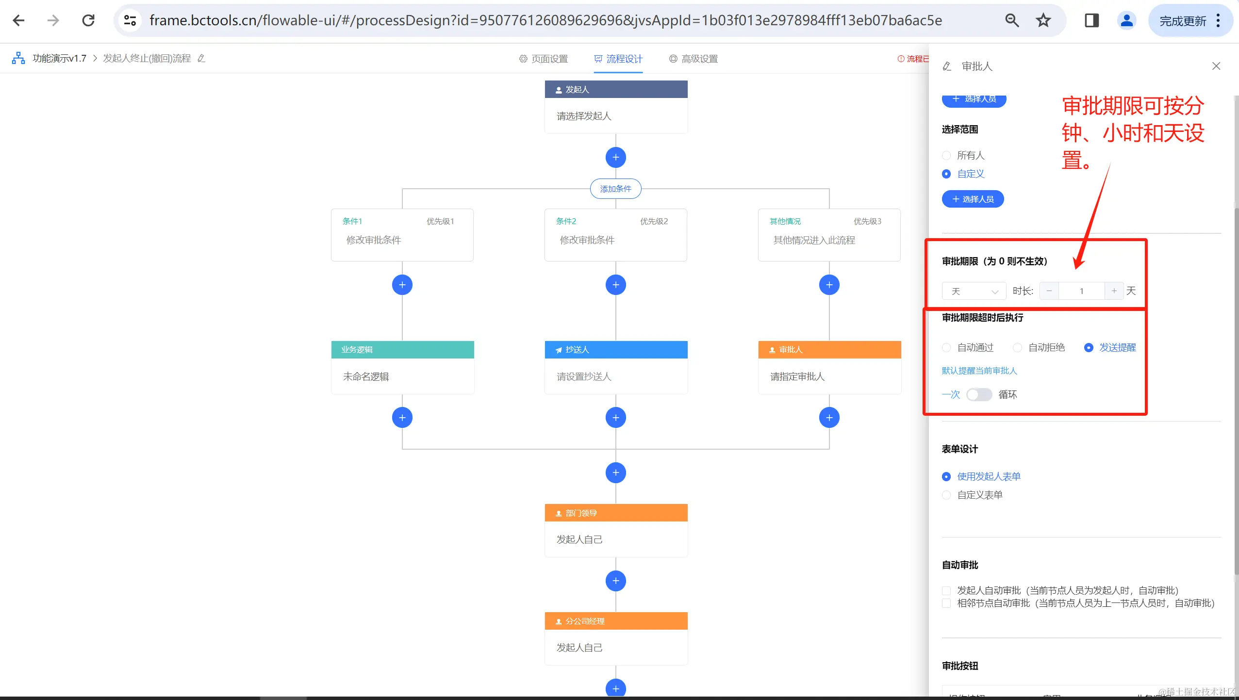Click browser bookmark star icon
Image resolution: width=1239 pixels, height=700 pixels.
pyautogui.click(x=1043, y=20)
